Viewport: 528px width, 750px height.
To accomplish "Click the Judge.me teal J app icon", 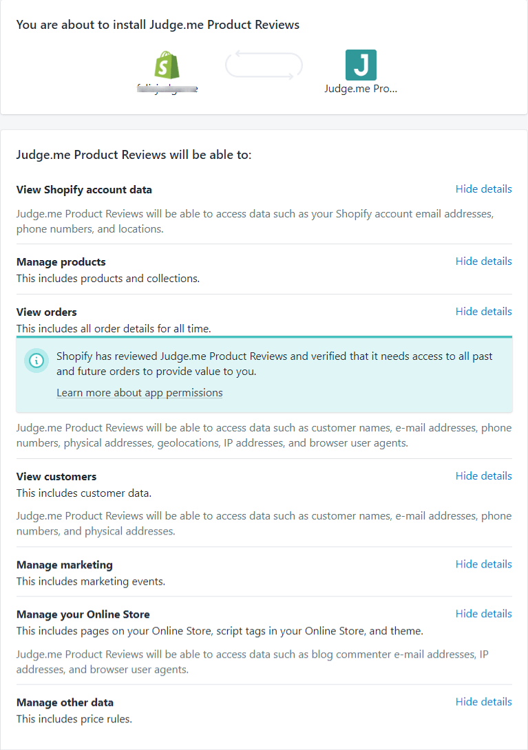I will coord(361,65).
